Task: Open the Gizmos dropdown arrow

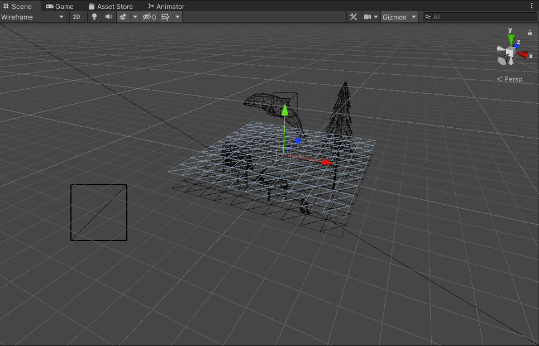Action: pyautogui.click(x=414, y=17)
